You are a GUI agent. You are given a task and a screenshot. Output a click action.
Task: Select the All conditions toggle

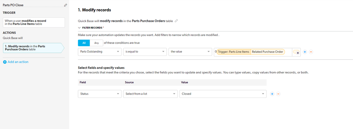84,43
